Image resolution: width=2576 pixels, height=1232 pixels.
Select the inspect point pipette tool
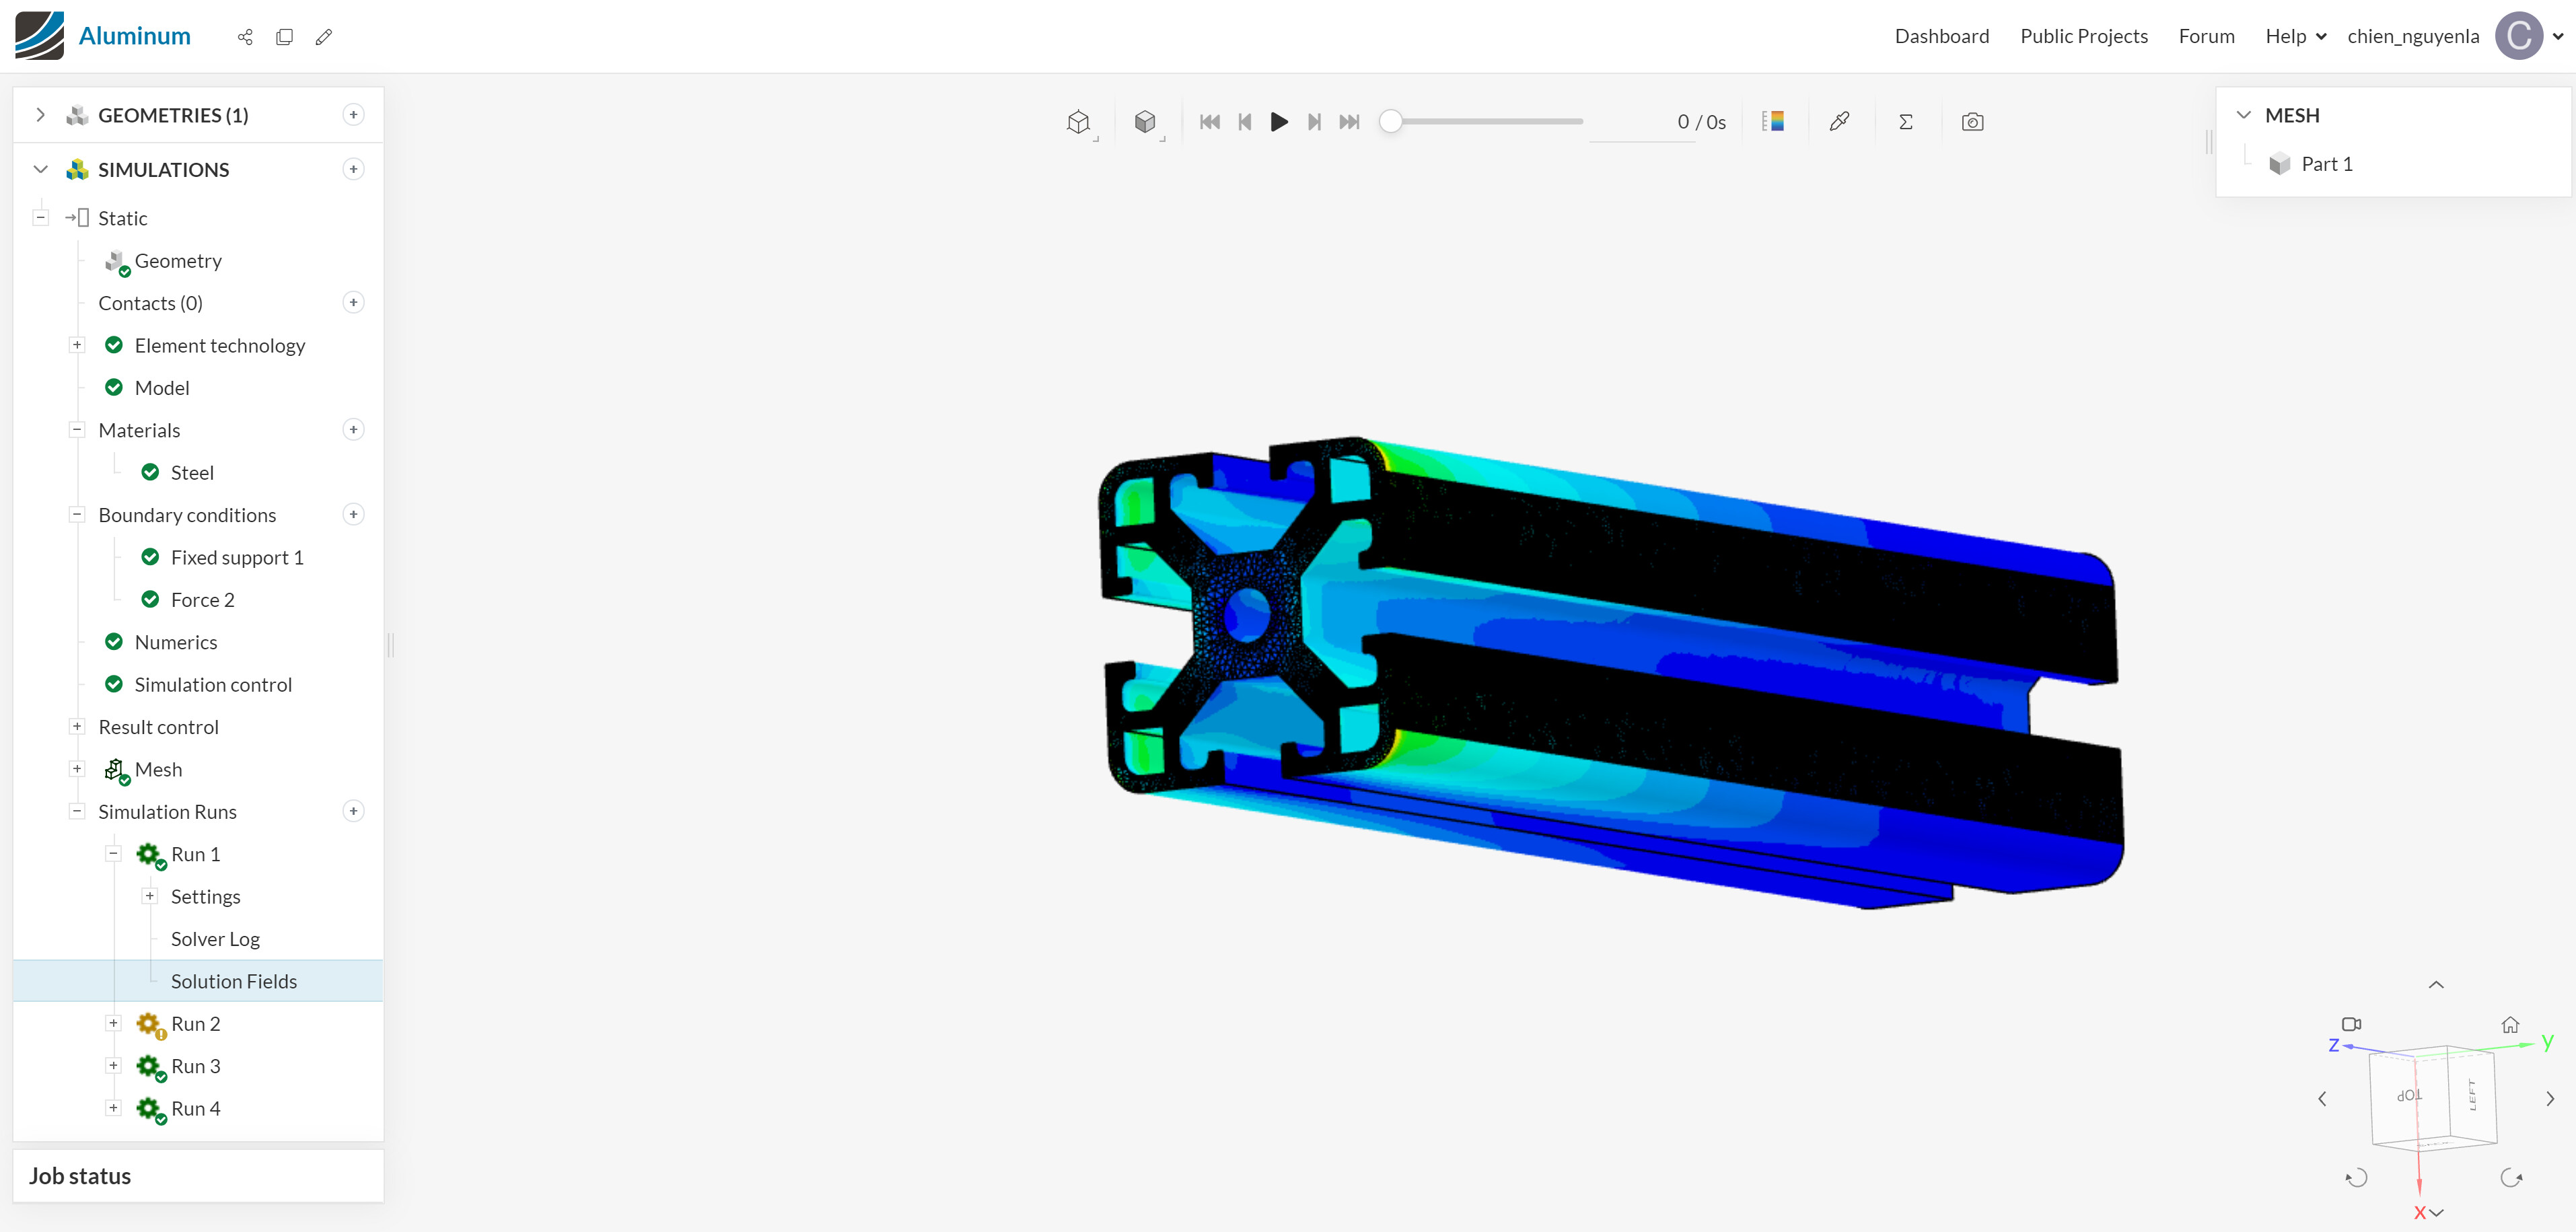point(1839,121)
